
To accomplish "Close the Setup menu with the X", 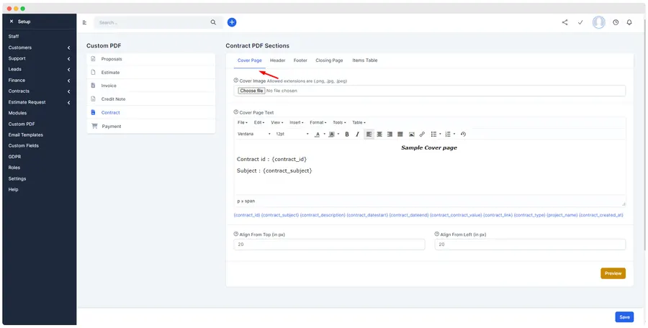I will (x=11, y=22).
